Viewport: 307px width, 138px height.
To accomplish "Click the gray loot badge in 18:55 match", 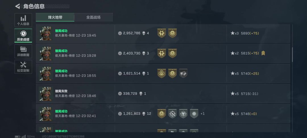I will click(x=183, y=73).
